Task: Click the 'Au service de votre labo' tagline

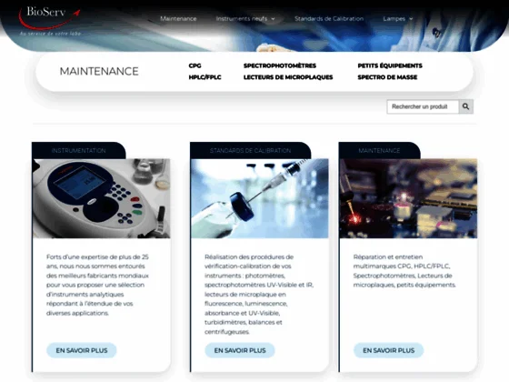Action: 50,33
